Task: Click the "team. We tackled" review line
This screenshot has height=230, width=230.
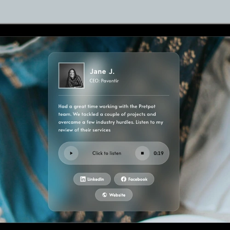Action: (78, 114)
